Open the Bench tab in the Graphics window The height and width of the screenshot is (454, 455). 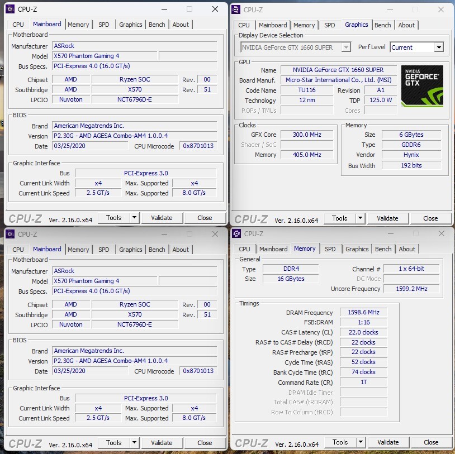[x=383, y=25]
